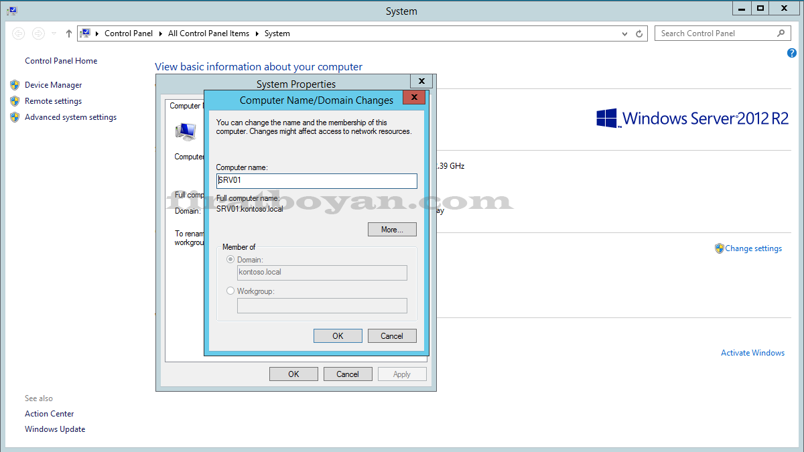804x452 pixels.
Task: Click the Back navigation arrow
Action: (19, 33)
